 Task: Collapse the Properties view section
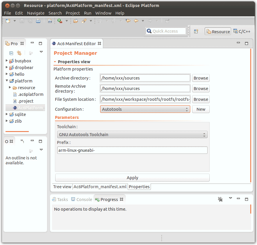pyautogui.click(x=55, y=62)
